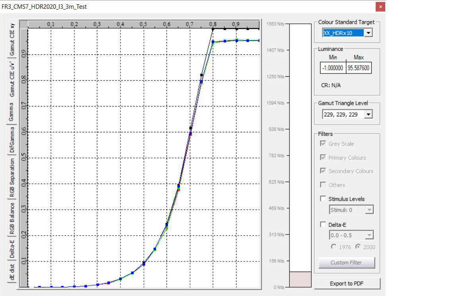Switch to the dE dist tab
The height and width of the screenshot is (296, 458).
12,272
